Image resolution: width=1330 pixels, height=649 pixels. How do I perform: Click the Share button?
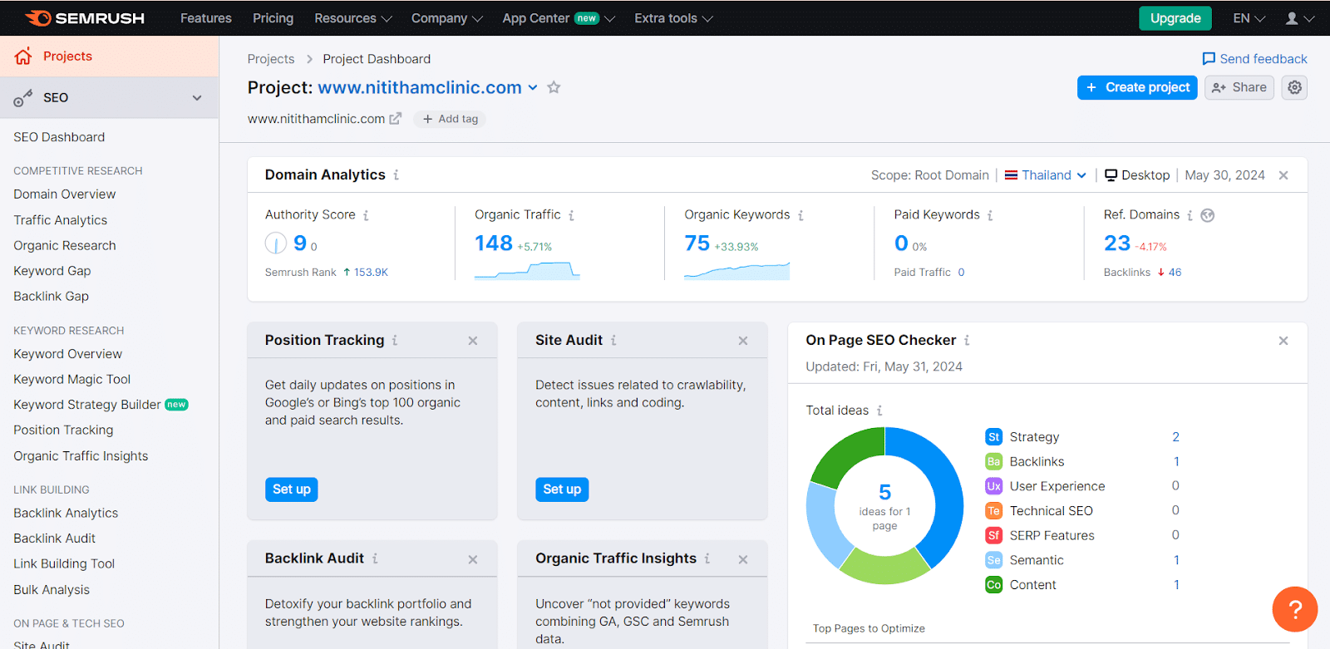[1239, 87]
